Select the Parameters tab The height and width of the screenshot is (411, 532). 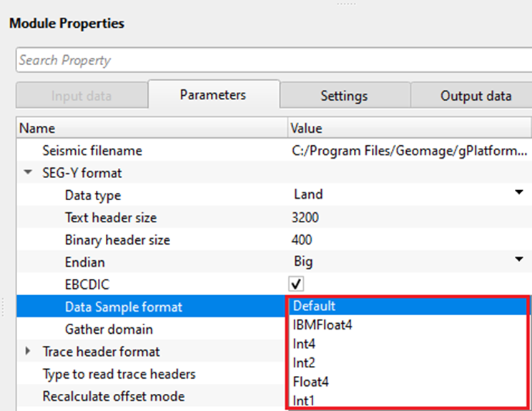[x=213, y=95]
